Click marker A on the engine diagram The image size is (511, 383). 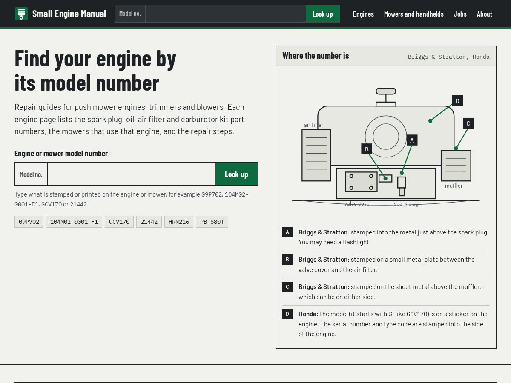(x=412, y=140)
